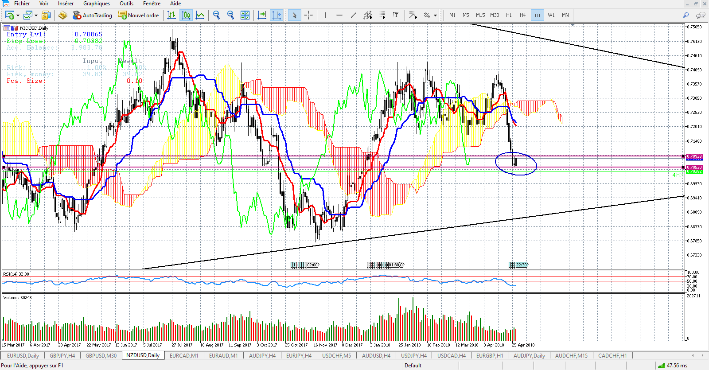Screen dimensions: 709x370
Task: Switch the timeframe to MN monthly
Action: click(x=565, y=15)
